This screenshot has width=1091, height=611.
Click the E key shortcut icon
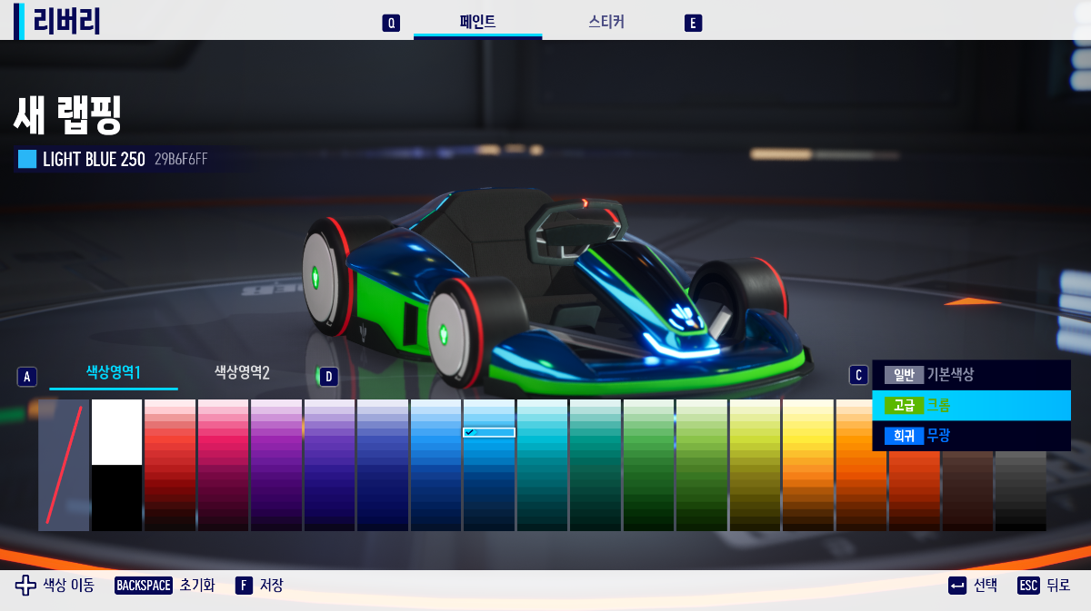[x=693, y=23]
